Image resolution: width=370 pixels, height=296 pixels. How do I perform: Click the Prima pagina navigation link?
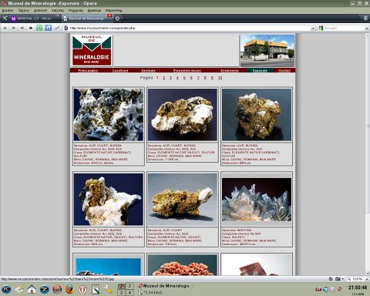point(88,70)
